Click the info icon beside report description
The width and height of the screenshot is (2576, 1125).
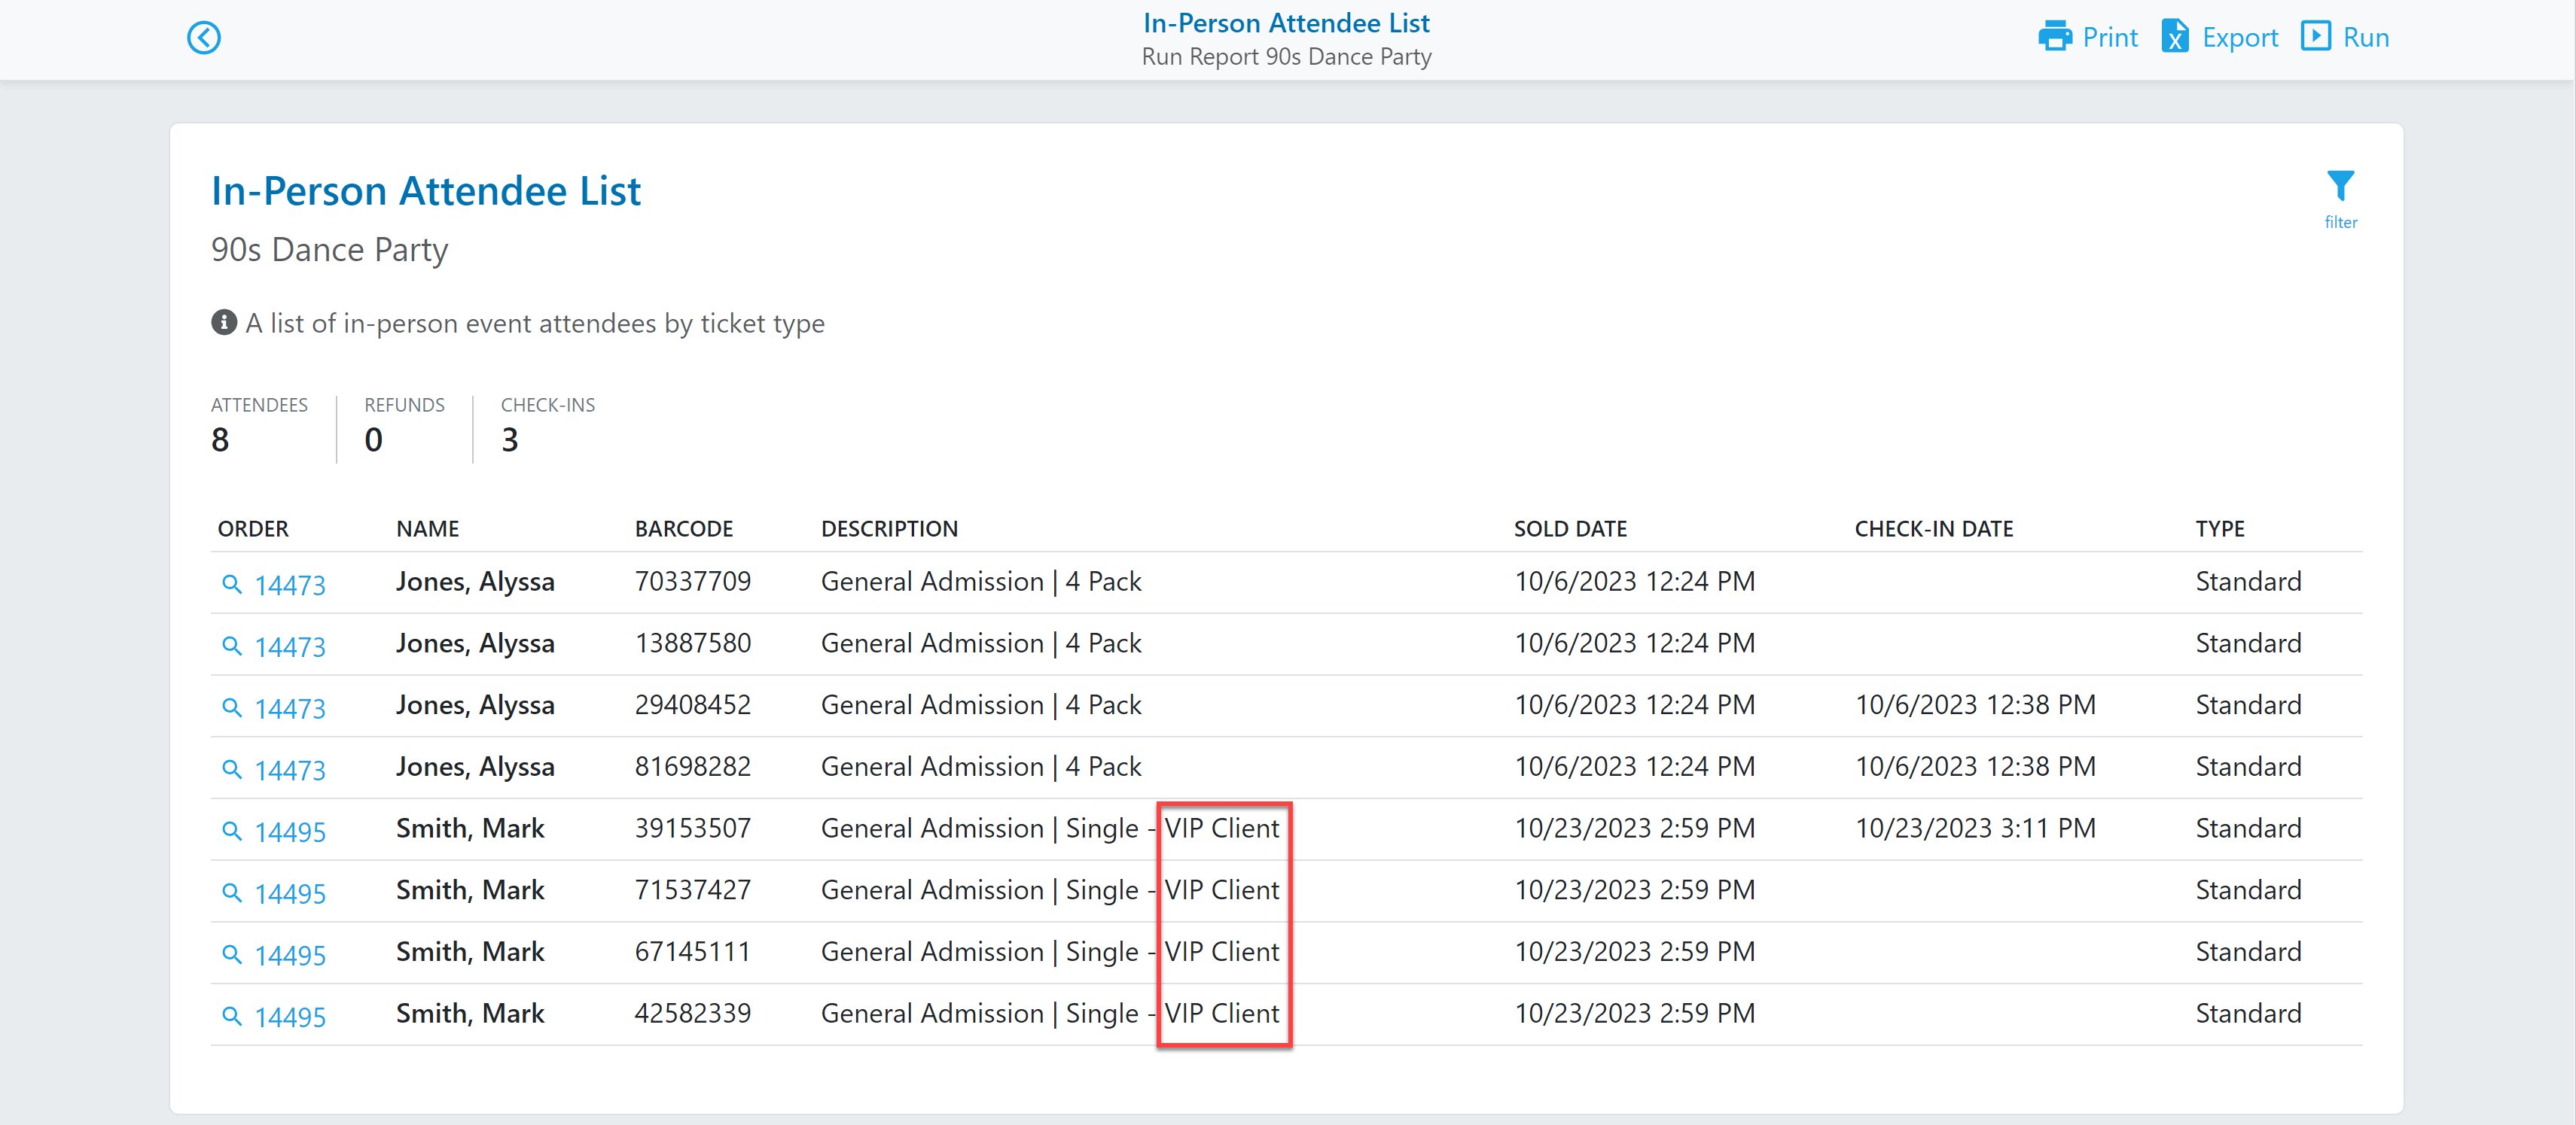pos(224,323)
